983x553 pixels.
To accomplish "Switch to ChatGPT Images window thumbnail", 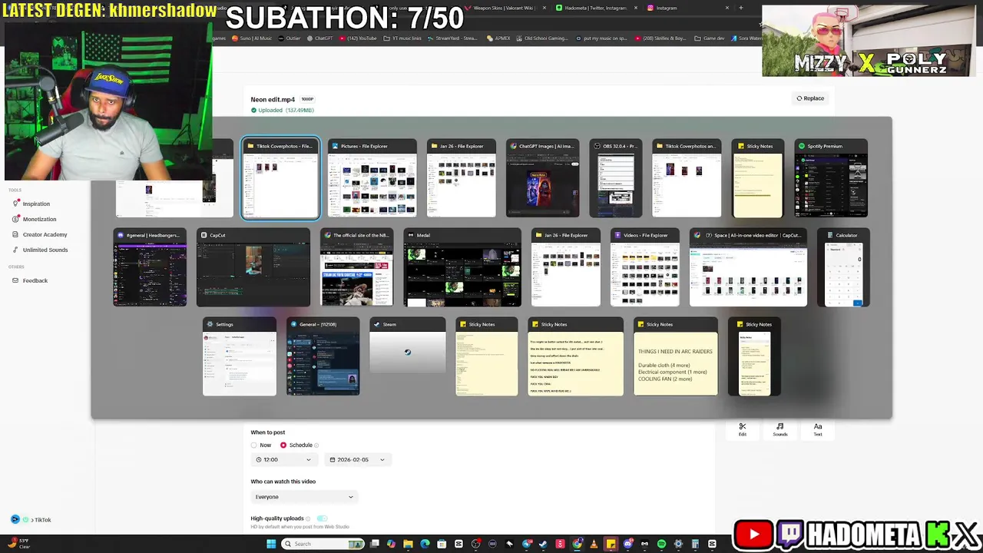I will pyautogui.click(x=543, y=180).
